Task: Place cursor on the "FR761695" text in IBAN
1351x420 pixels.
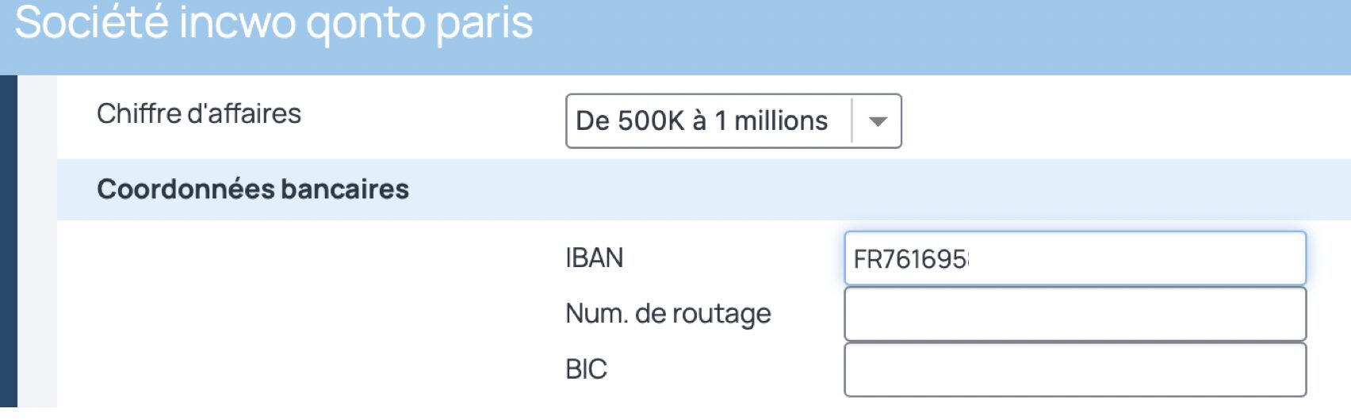Action: point(909,259)
